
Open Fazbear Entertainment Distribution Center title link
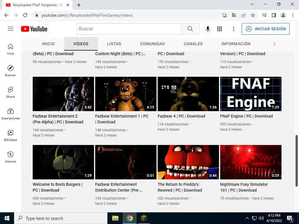(x=119, y=187)
